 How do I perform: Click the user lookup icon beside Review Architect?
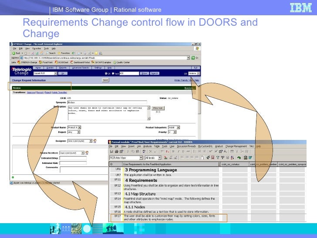pyautogui.click(x=87, y=153)
